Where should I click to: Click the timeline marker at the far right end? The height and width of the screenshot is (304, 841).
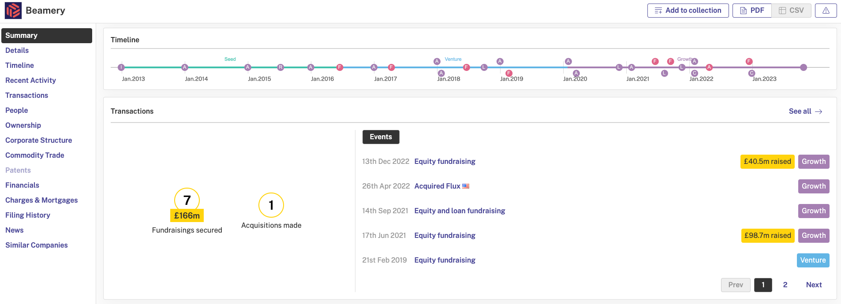(x=804, y=67)
